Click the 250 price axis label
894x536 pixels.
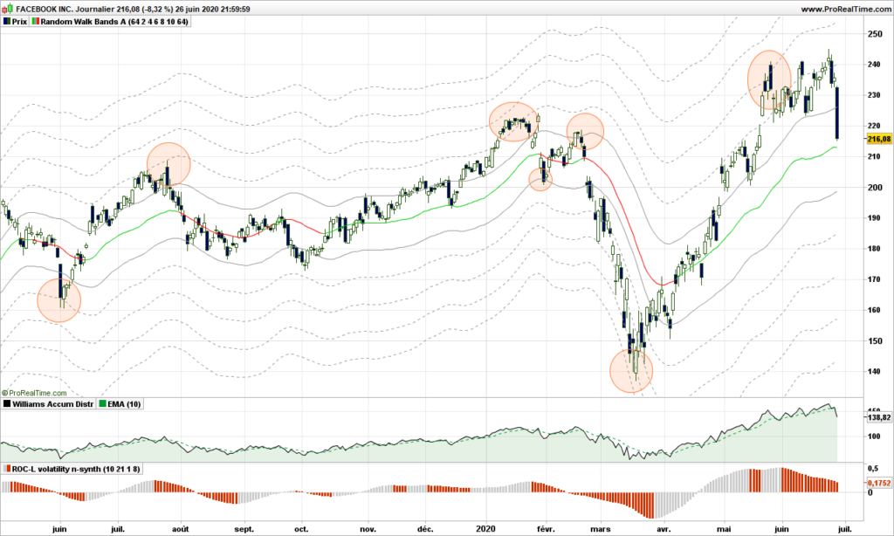875,34
